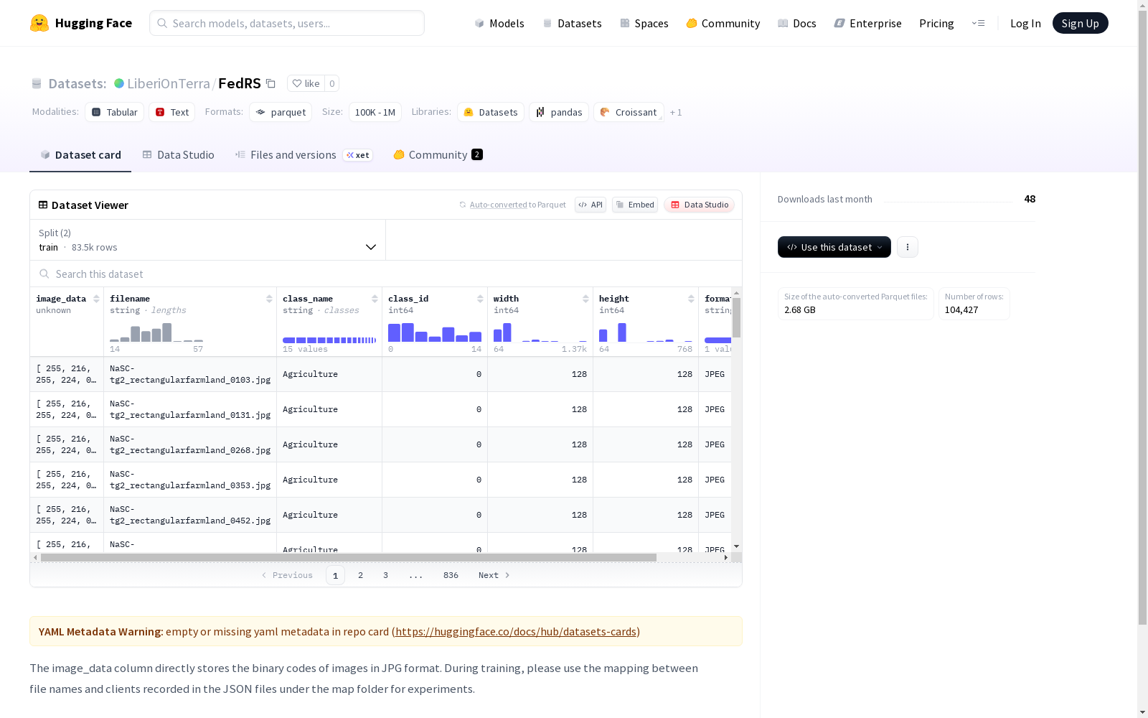Click the class_name classes histogram

tap(329, 340)
